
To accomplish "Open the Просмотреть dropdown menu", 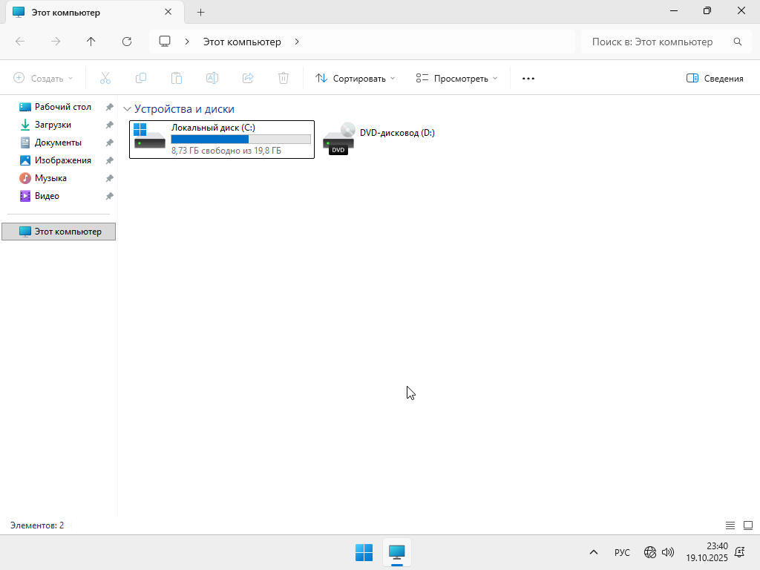I will click(x=456, y=78).
